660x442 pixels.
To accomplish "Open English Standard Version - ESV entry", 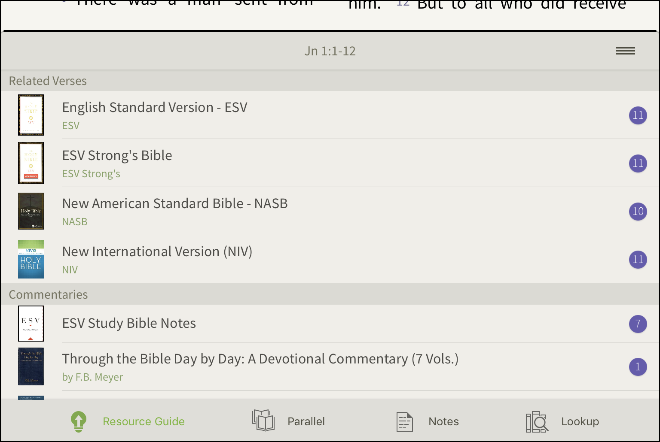I will click(x=330, y=115).
